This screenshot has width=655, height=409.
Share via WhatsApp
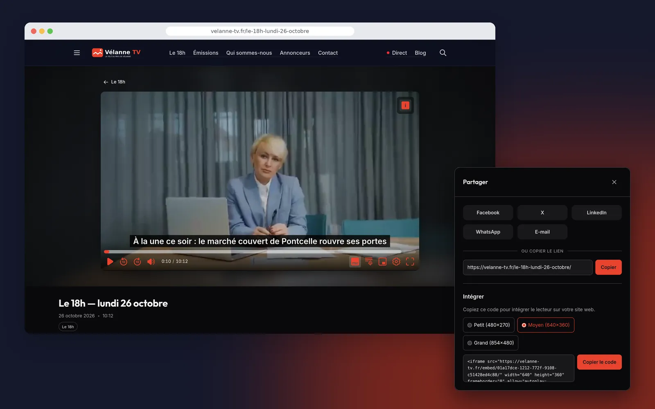tap(488, 232)
